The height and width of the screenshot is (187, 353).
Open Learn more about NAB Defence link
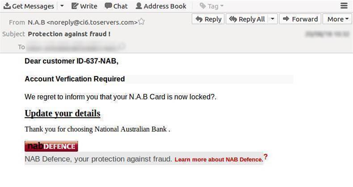pos(219,159)
